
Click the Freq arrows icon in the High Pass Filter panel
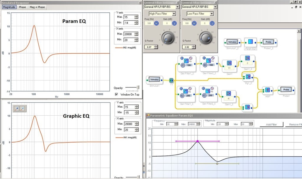[156, 23]
